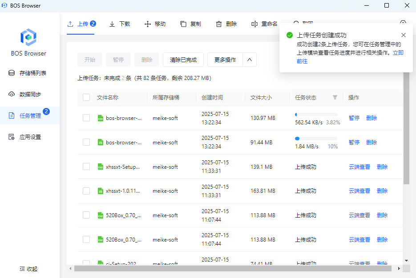
Task: Open the 数据同步 data sync page
Action: tap(29, 94)
